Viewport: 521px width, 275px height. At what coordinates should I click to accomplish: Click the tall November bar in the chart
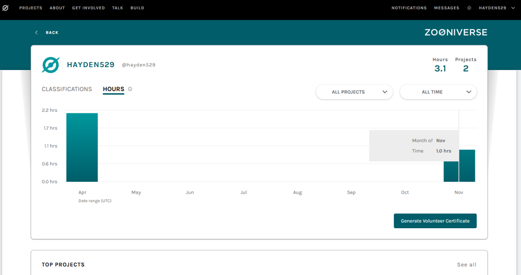467,166
